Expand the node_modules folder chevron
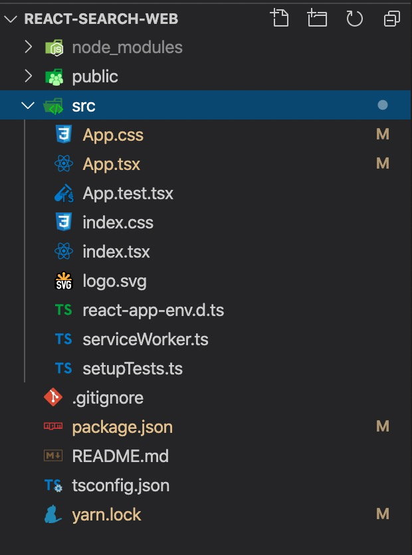 tap(28, 47)
